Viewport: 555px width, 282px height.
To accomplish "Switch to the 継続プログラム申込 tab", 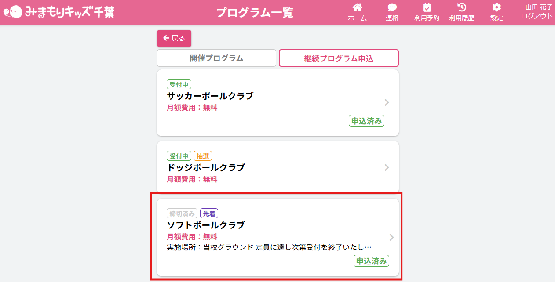I will pos(339,58).
